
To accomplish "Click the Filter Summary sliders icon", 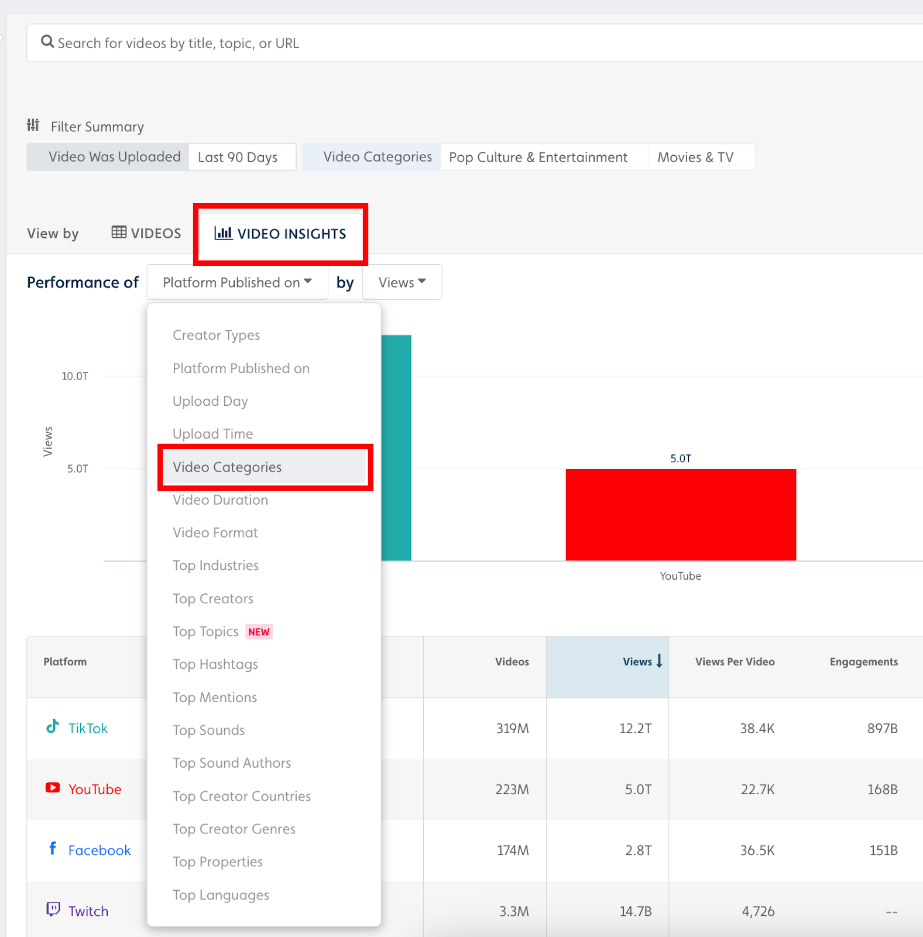I will click(x=33, y=125).
